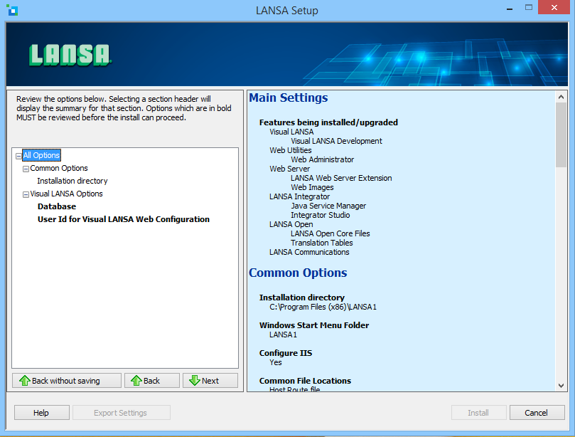Select Common Options section header
575x437 pixels.
pyautogui.click(x=59, y=168)
